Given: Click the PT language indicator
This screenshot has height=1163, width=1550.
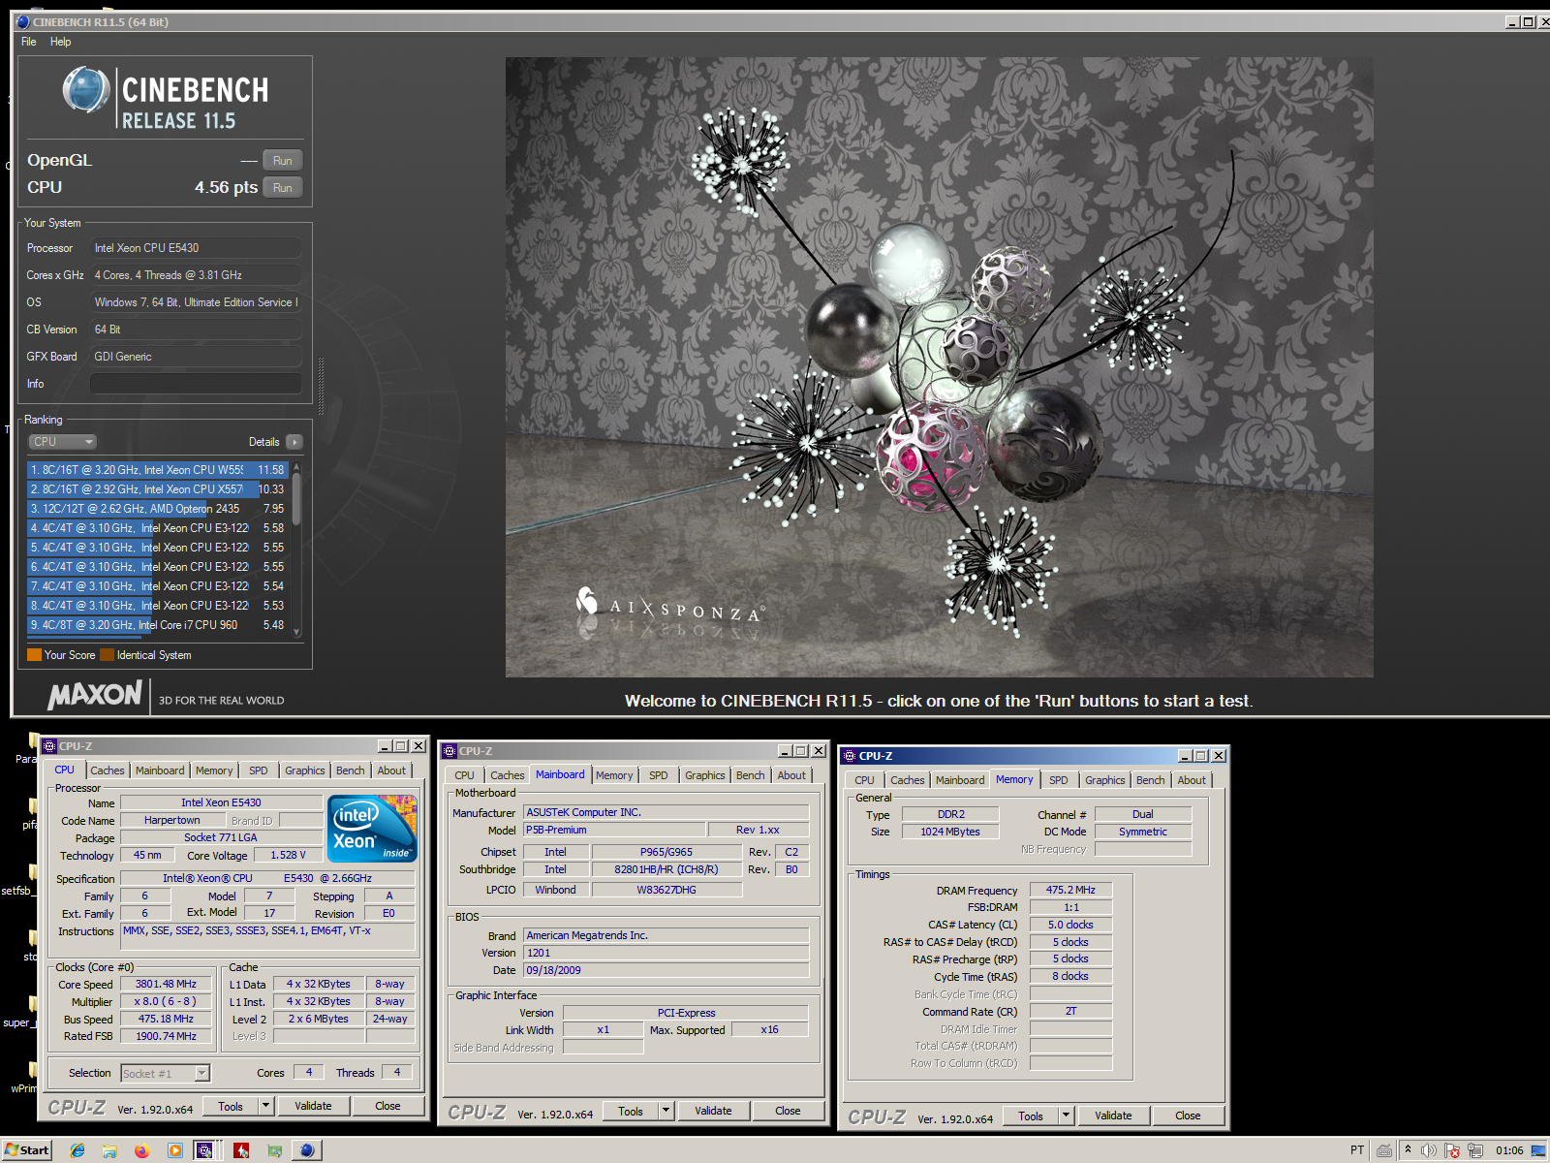Looking at the screenshot, I should pos(1357,1150).
